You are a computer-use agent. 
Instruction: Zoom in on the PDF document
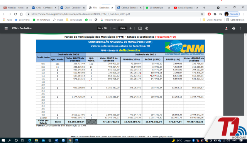pyautogui.click(x=130, y=28)
